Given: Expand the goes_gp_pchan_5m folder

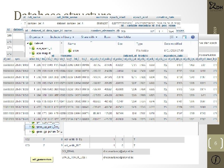Looking at the screenshot, I should [x=30, y=131].
